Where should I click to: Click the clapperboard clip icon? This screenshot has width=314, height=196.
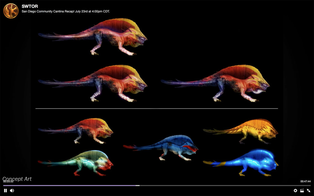click(302, 190)
